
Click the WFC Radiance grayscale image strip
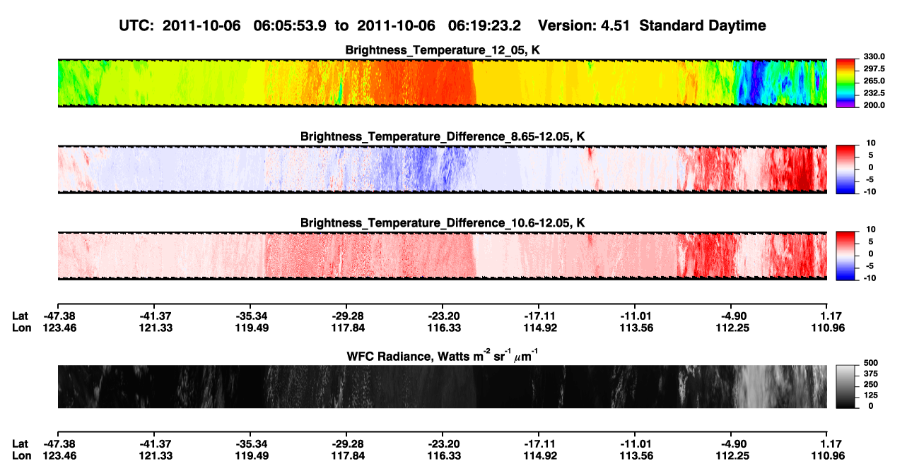442,386
